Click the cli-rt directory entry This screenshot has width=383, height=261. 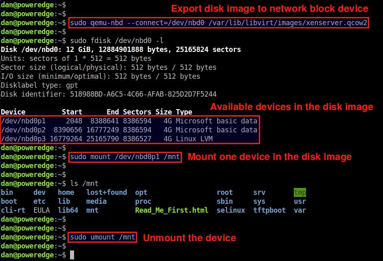coord(13,210)
